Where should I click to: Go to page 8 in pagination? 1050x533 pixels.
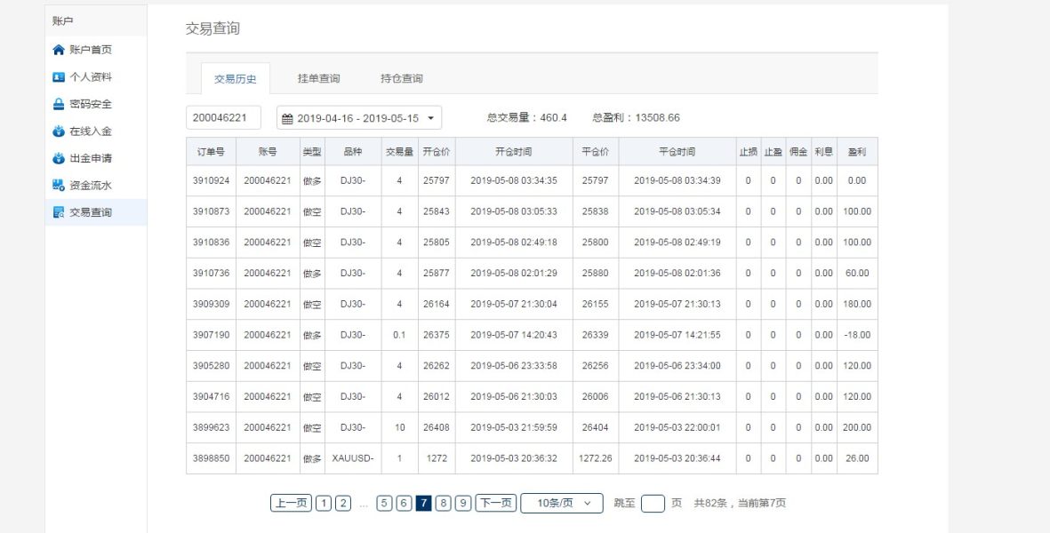[444, 504]
